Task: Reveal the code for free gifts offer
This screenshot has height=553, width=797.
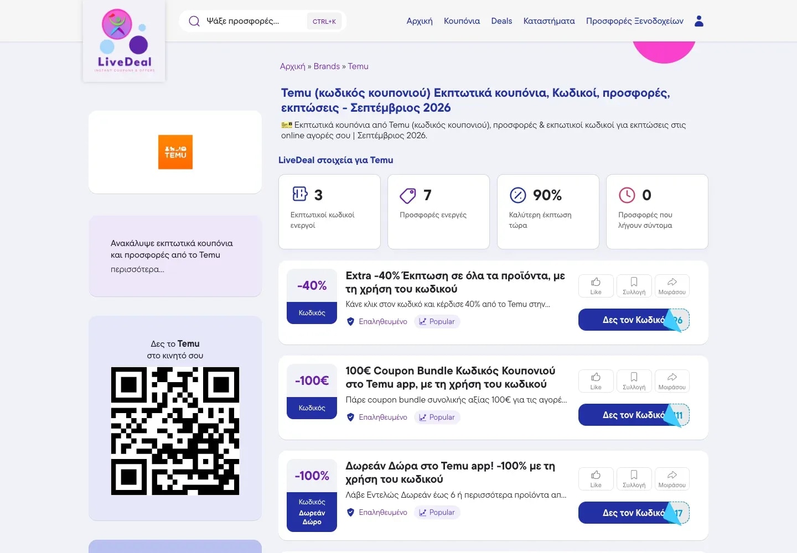Action: 634,513
